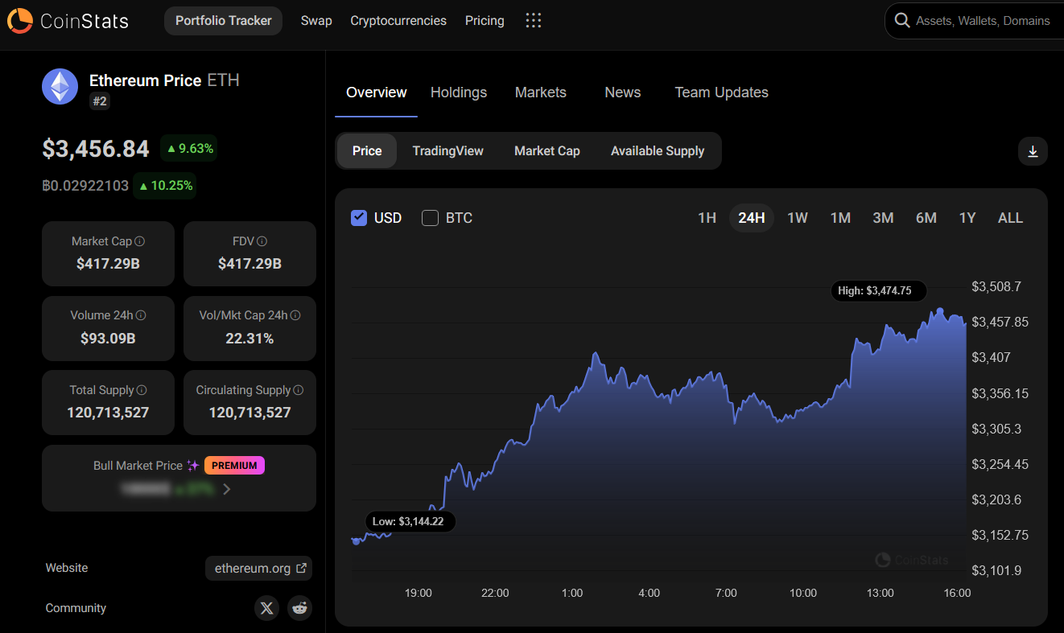Uncheck the USD checkbox
This screenshot has width=1064, height=633.
coord(359,218)
